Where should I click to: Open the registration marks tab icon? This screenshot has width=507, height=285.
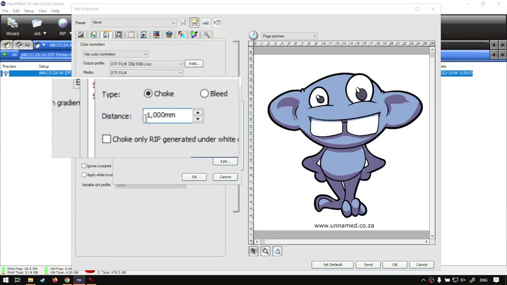click(x=144, y=35)
